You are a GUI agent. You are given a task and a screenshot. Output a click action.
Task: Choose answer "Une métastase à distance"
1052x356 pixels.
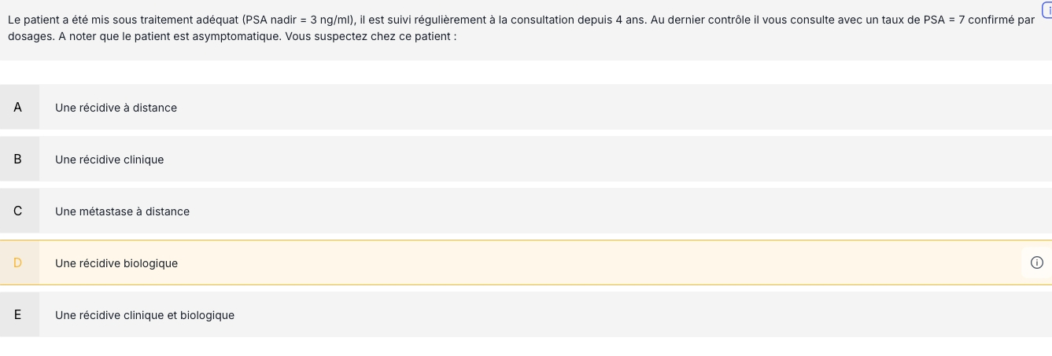coord(122,211)
